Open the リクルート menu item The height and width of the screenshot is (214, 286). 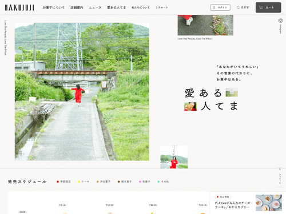(x=162, y=7)
